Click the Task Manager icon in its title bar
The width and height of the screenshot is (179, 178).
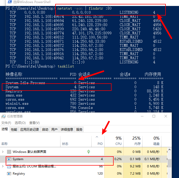pos(4,116)
